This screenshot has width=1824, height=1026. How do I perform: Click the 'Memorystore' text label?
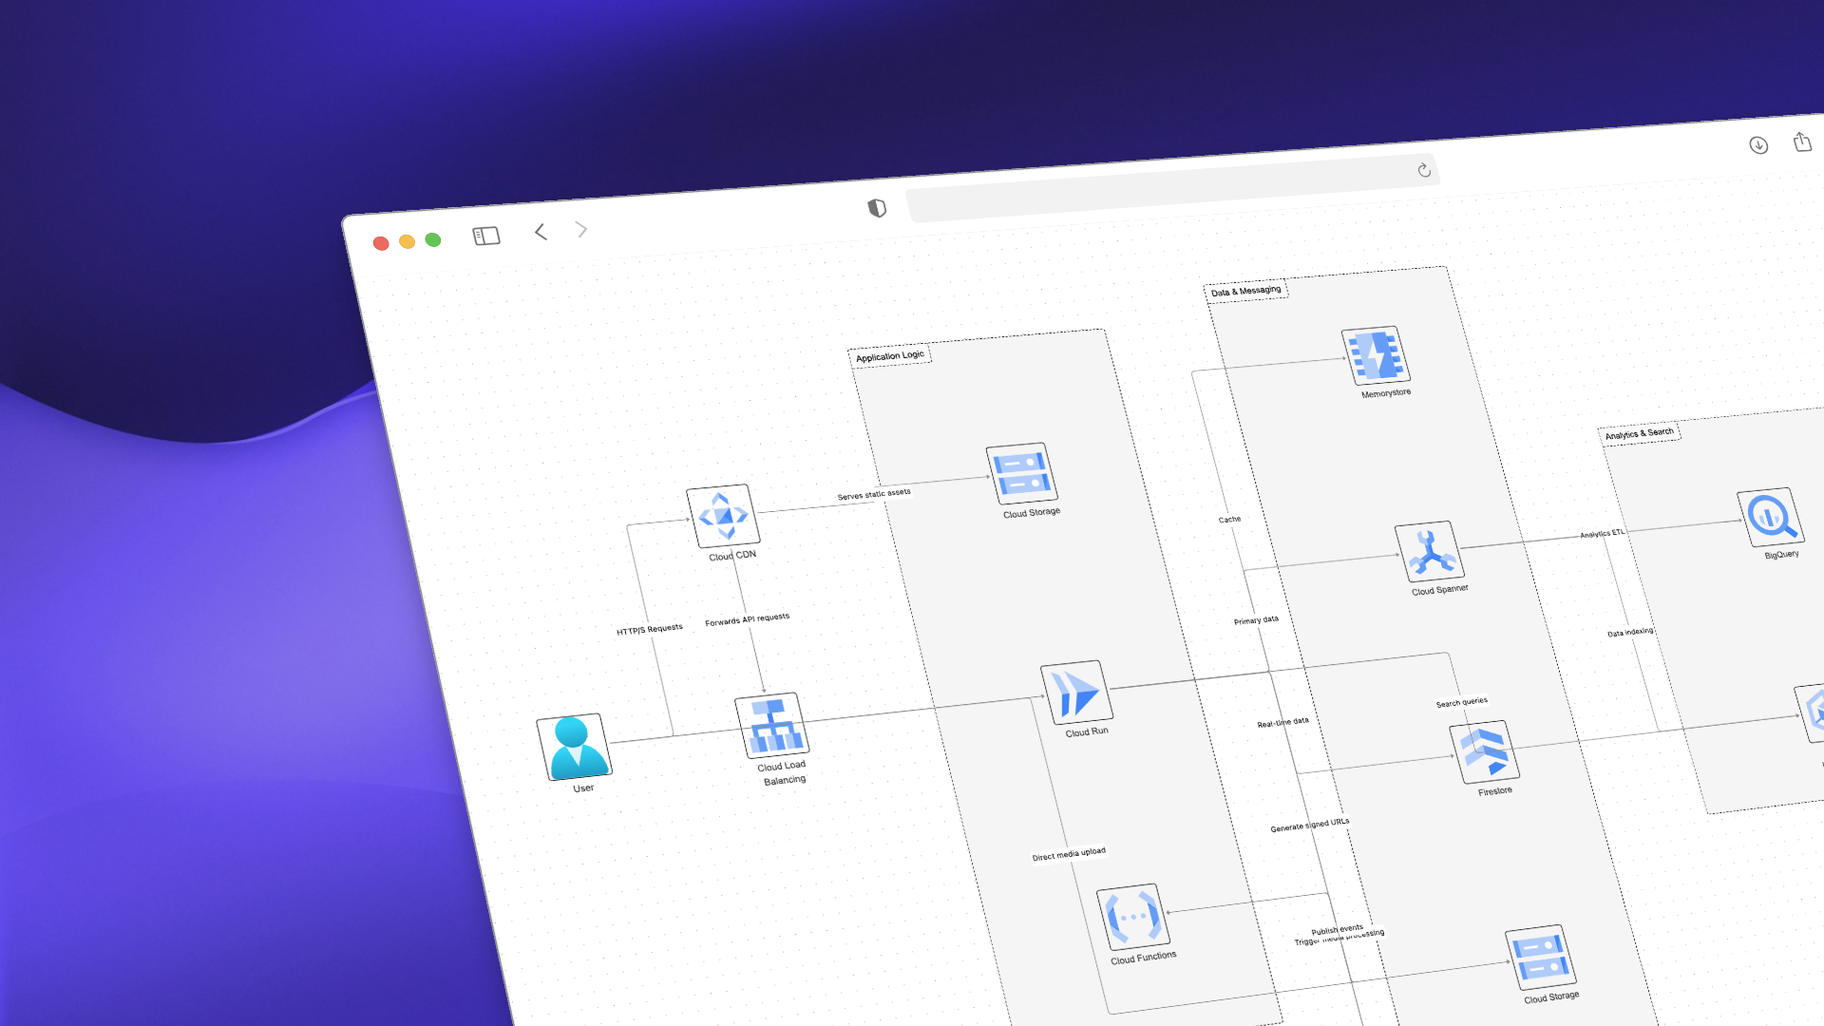1386,393
